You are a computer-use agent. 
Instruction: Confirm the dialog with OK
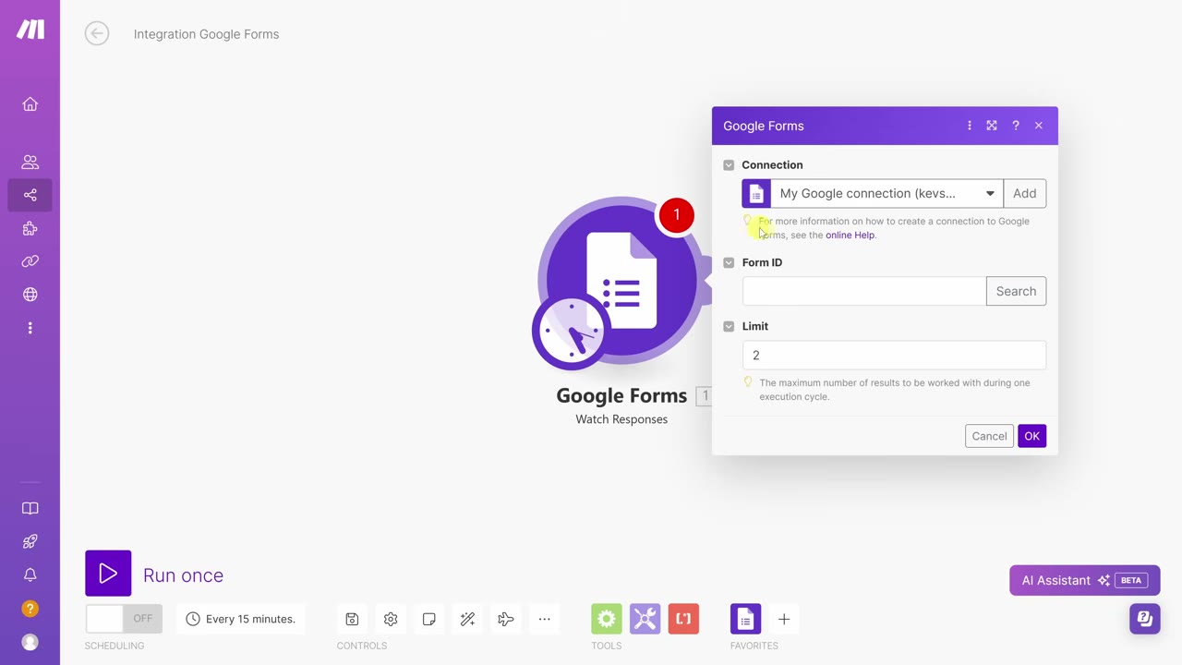coord(1032,436)
